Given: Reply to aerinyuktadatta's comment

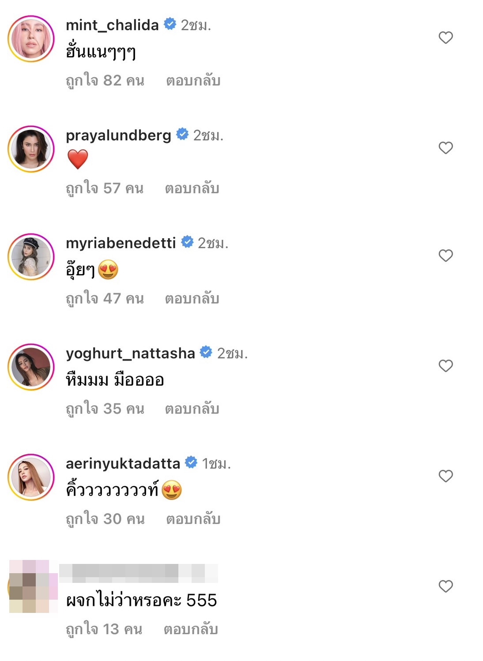Looking at the screenshot, I should pyautogui.click(x=193, y=519).
